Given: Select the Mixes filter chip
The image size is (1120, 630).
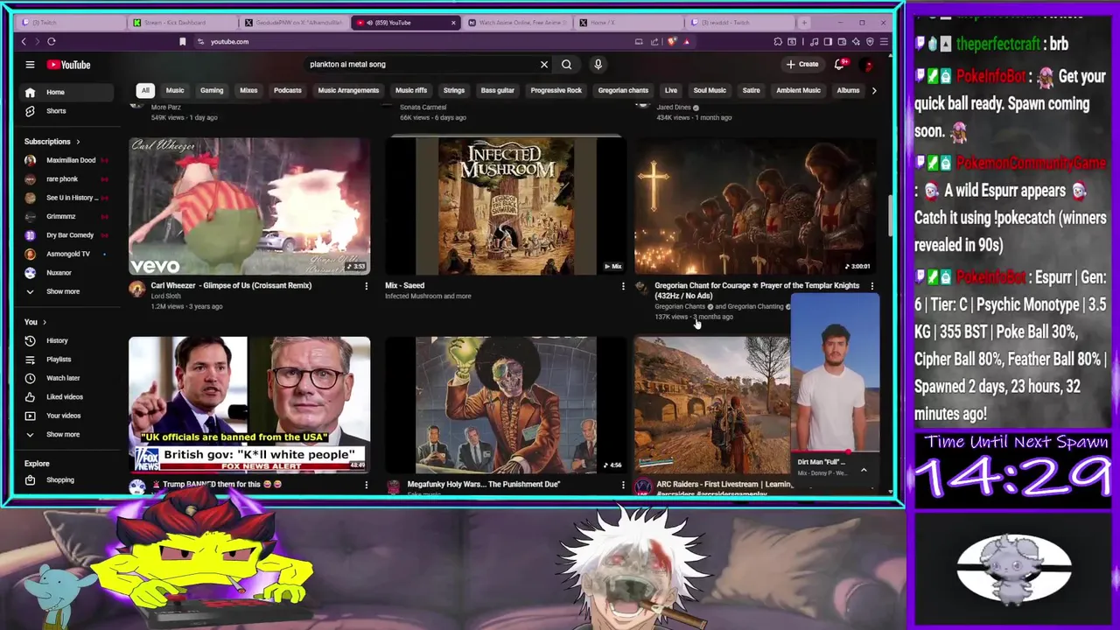Looking at the screenshot, I should pyautogui.click(x=248, y=90).
